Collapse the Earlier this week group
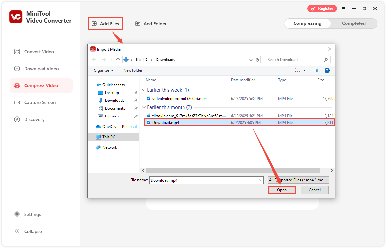 (x=144, y=90)
